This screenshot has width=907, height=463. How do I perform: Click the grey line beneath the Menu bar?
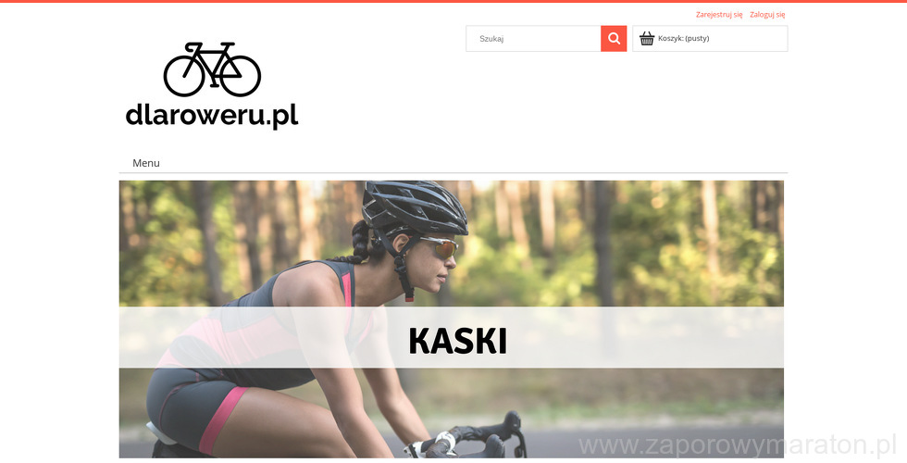pos(453,172)
